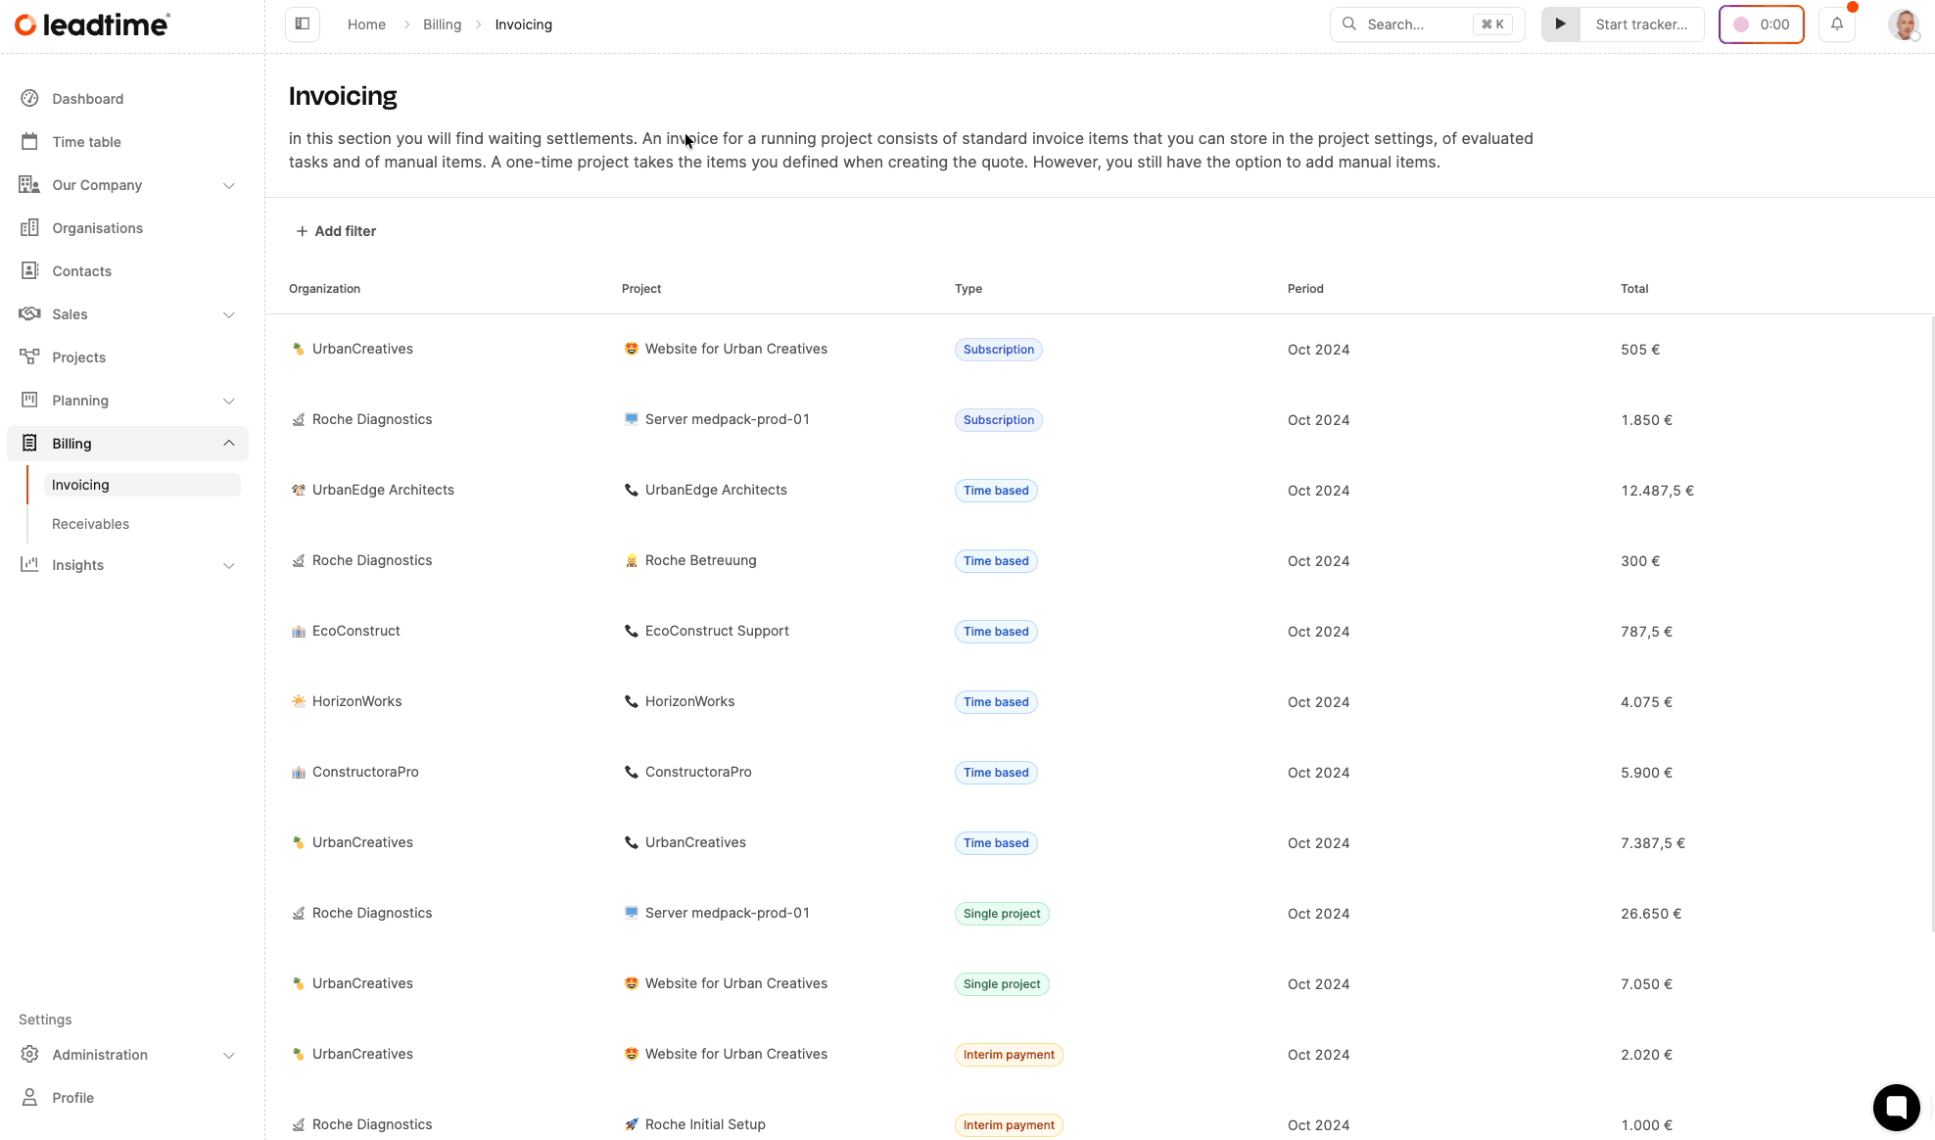Click the play button for tracker
This screenshot has width=1935, height=1140.
point(1560,24)
